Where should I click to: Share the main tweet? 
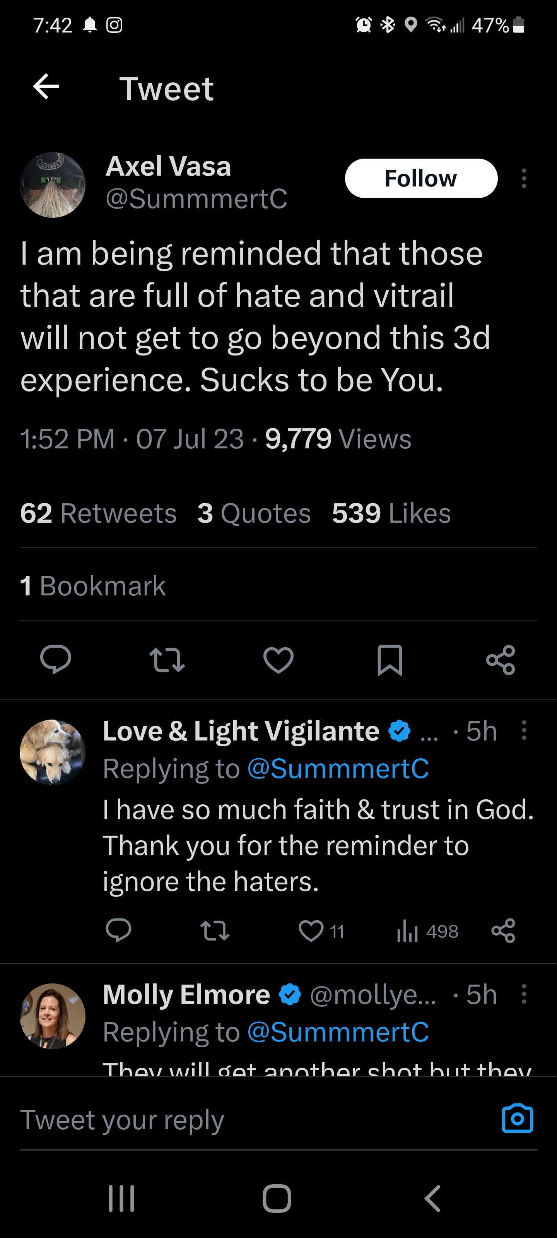500,659
